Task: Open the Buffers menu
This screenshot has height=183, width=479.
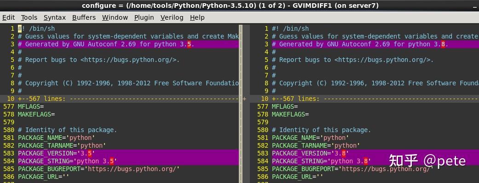Action: pos(84,18)
